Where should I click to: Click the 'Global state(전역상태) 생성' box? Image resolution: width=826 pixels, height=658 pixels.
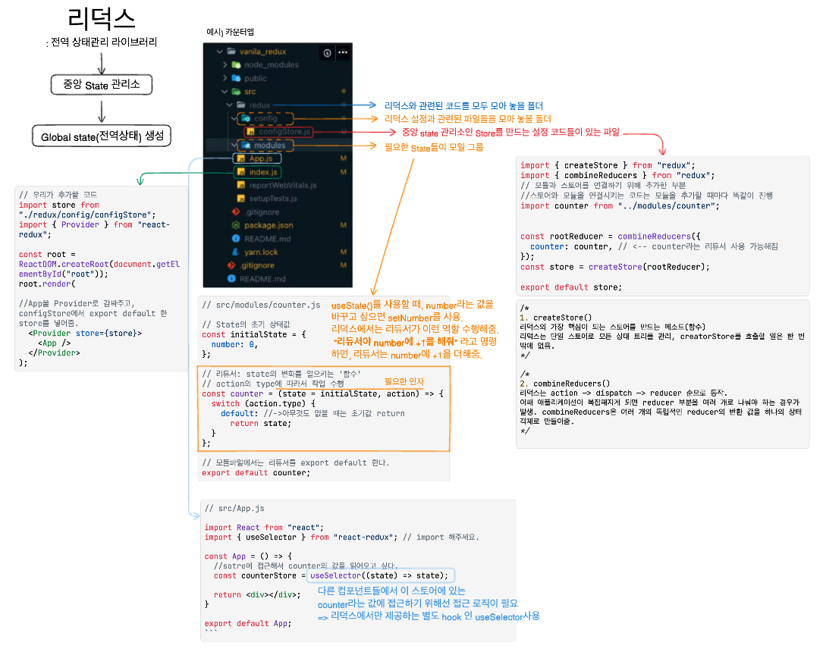(x=102, y=136)
